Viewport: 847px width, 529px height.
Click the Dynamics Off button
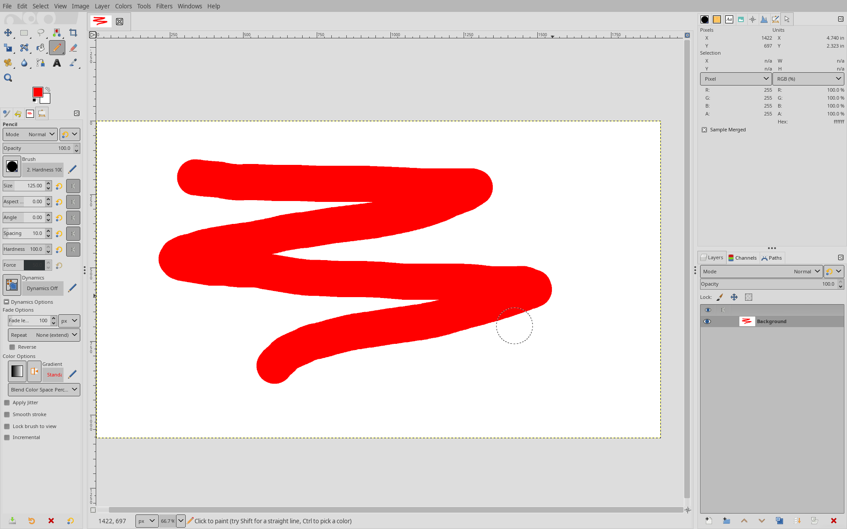[42, 288]
